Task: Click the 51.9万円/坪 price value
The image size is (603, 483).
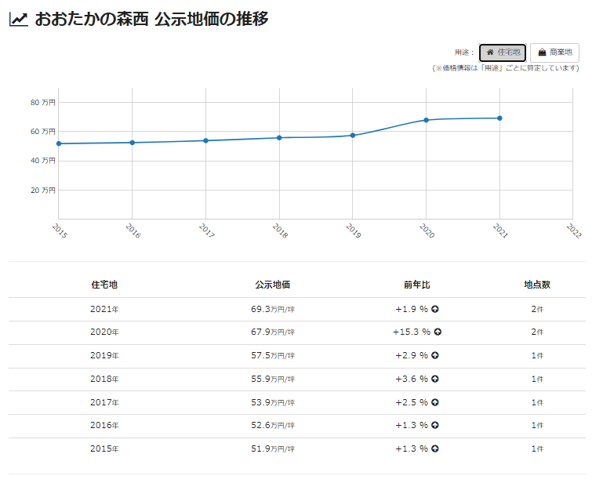Action: pos(273,448)
